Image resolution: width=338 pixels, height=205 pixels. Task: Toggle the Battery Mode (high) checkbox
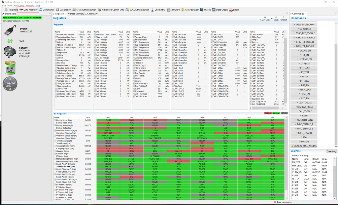[x=55, y=120]
